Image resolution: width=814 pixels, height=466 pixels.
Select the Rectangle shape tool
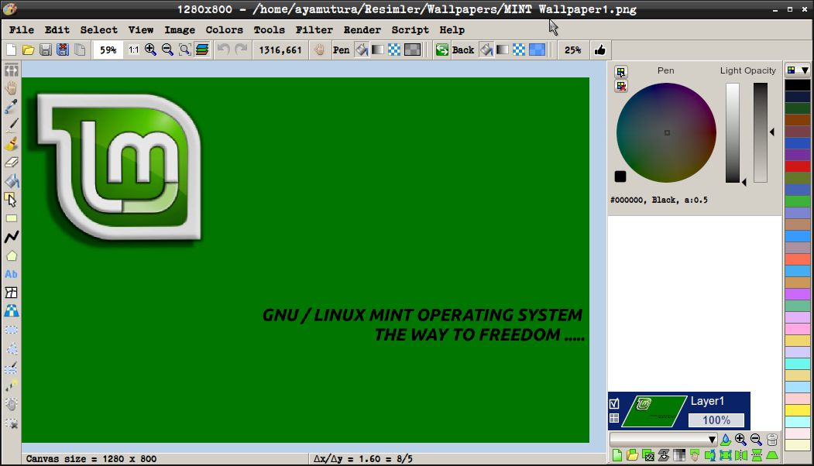pyautogui.click(x=11, y=218)
